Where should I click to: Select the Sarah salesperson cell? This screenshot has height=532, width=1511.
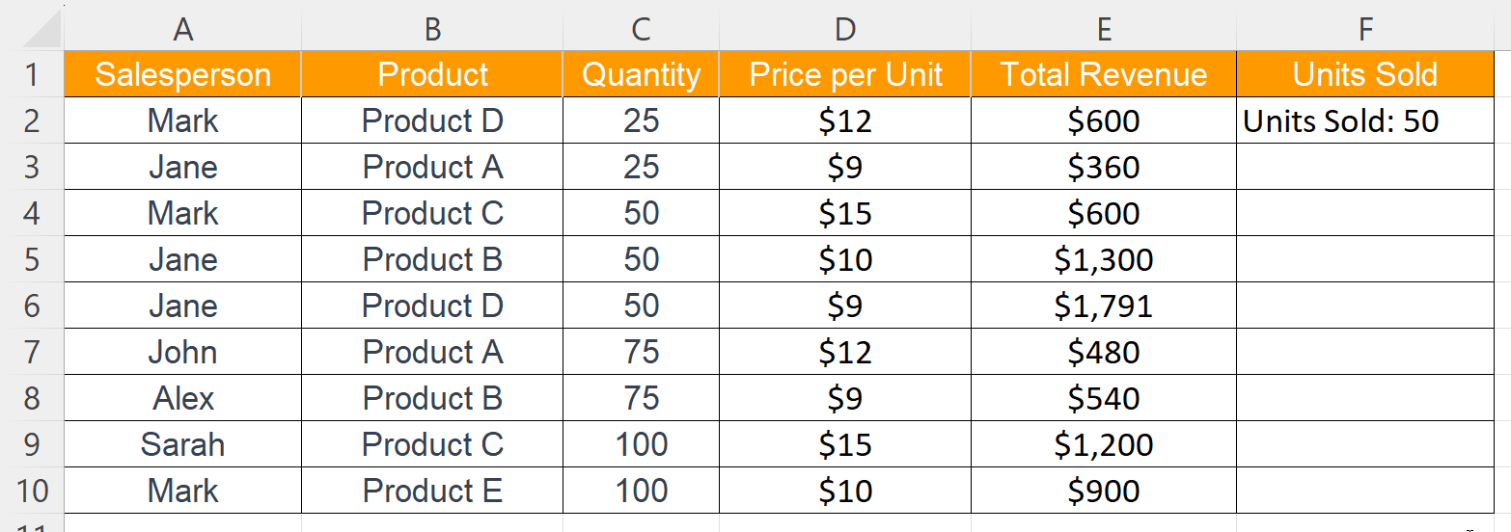(x=183, y=444)
